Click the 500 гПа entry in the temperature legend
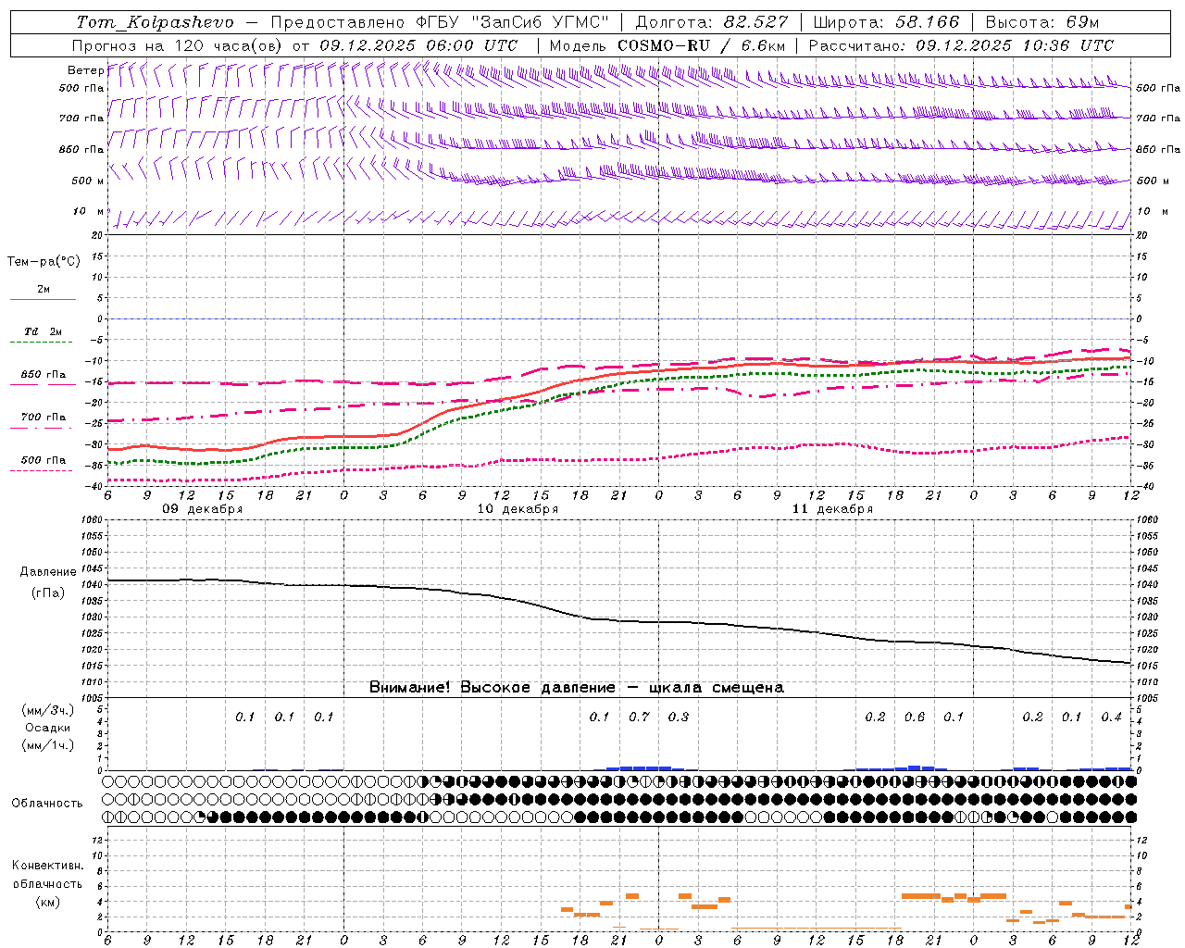Viewport: 1185px width, 948px height. pos(43,459)
